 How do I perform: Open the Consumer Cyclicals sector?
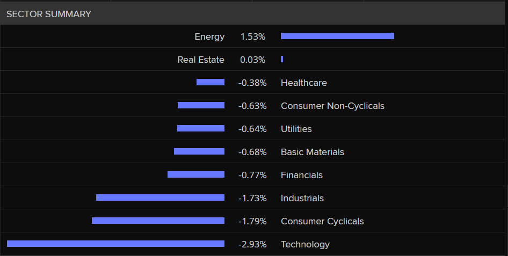[x=322, y=221]
